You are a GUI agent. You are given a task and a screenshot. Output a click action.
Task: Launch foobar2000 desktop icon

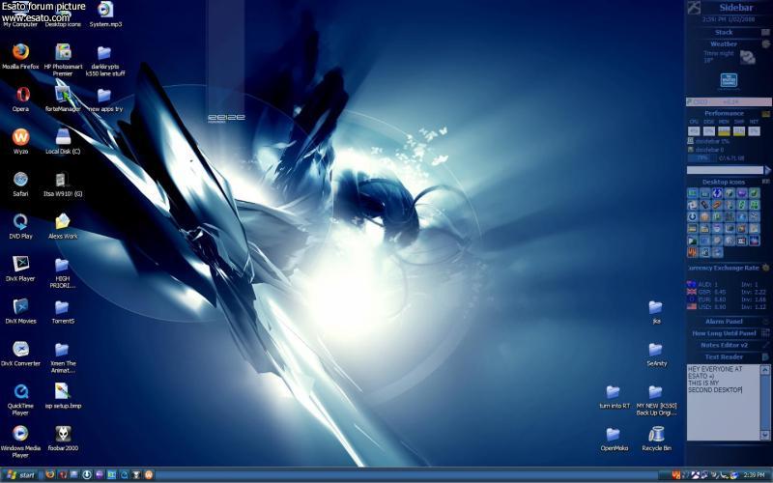pos(63,439)
